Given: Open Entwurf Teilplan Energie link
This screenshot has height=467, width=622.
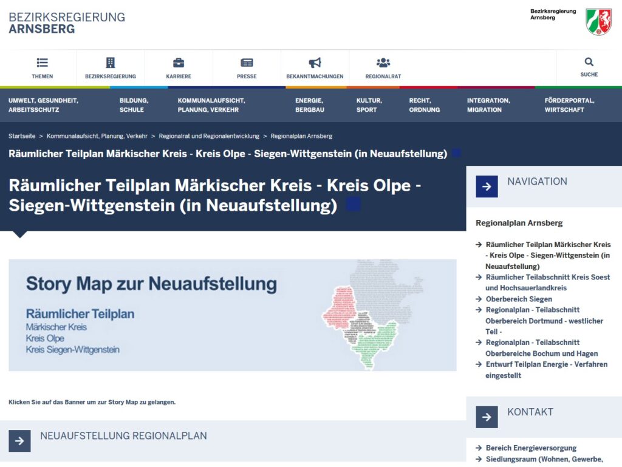Looking at the screenshot, I should (546, 369).
